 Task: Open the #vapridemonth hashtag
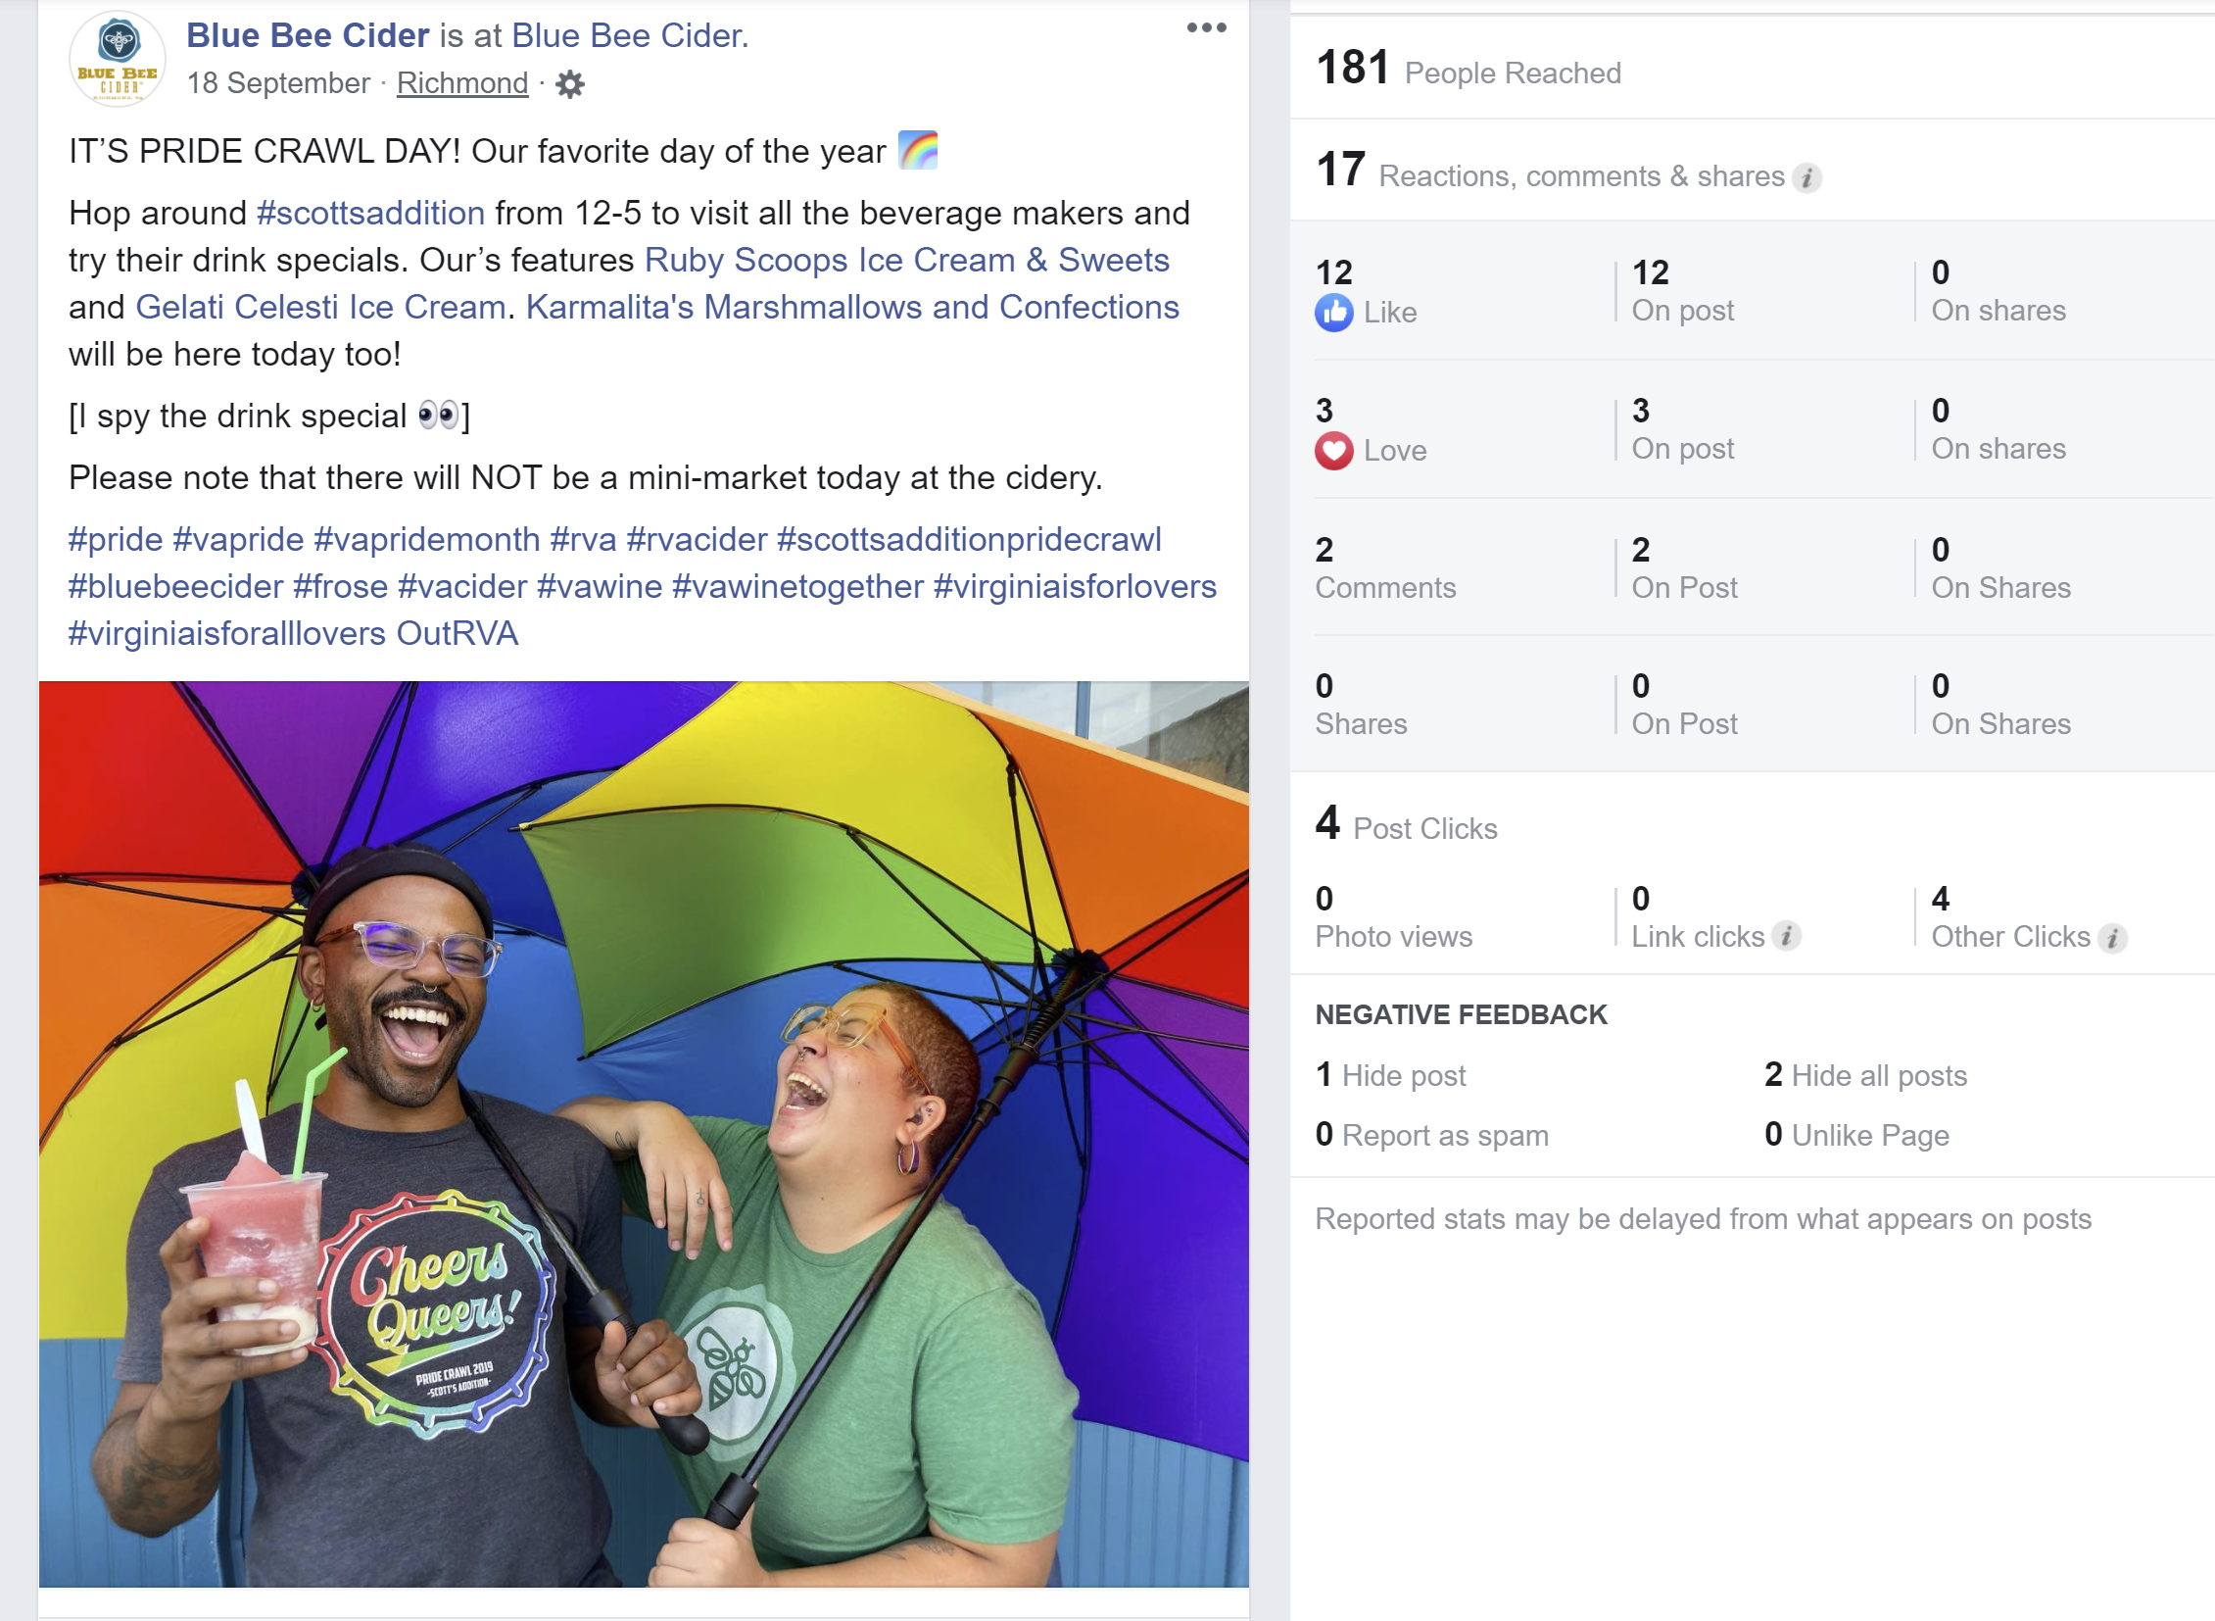click(427, 540)
